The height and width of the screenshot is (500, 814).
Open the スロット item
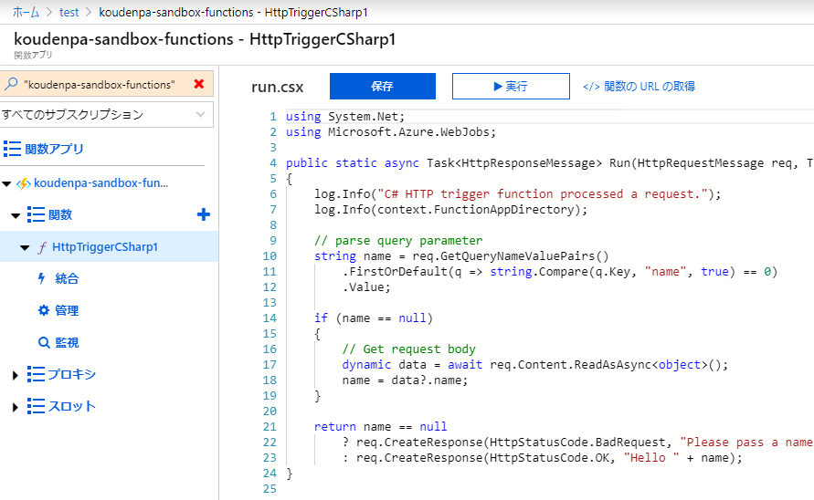[x=71, y=406]
